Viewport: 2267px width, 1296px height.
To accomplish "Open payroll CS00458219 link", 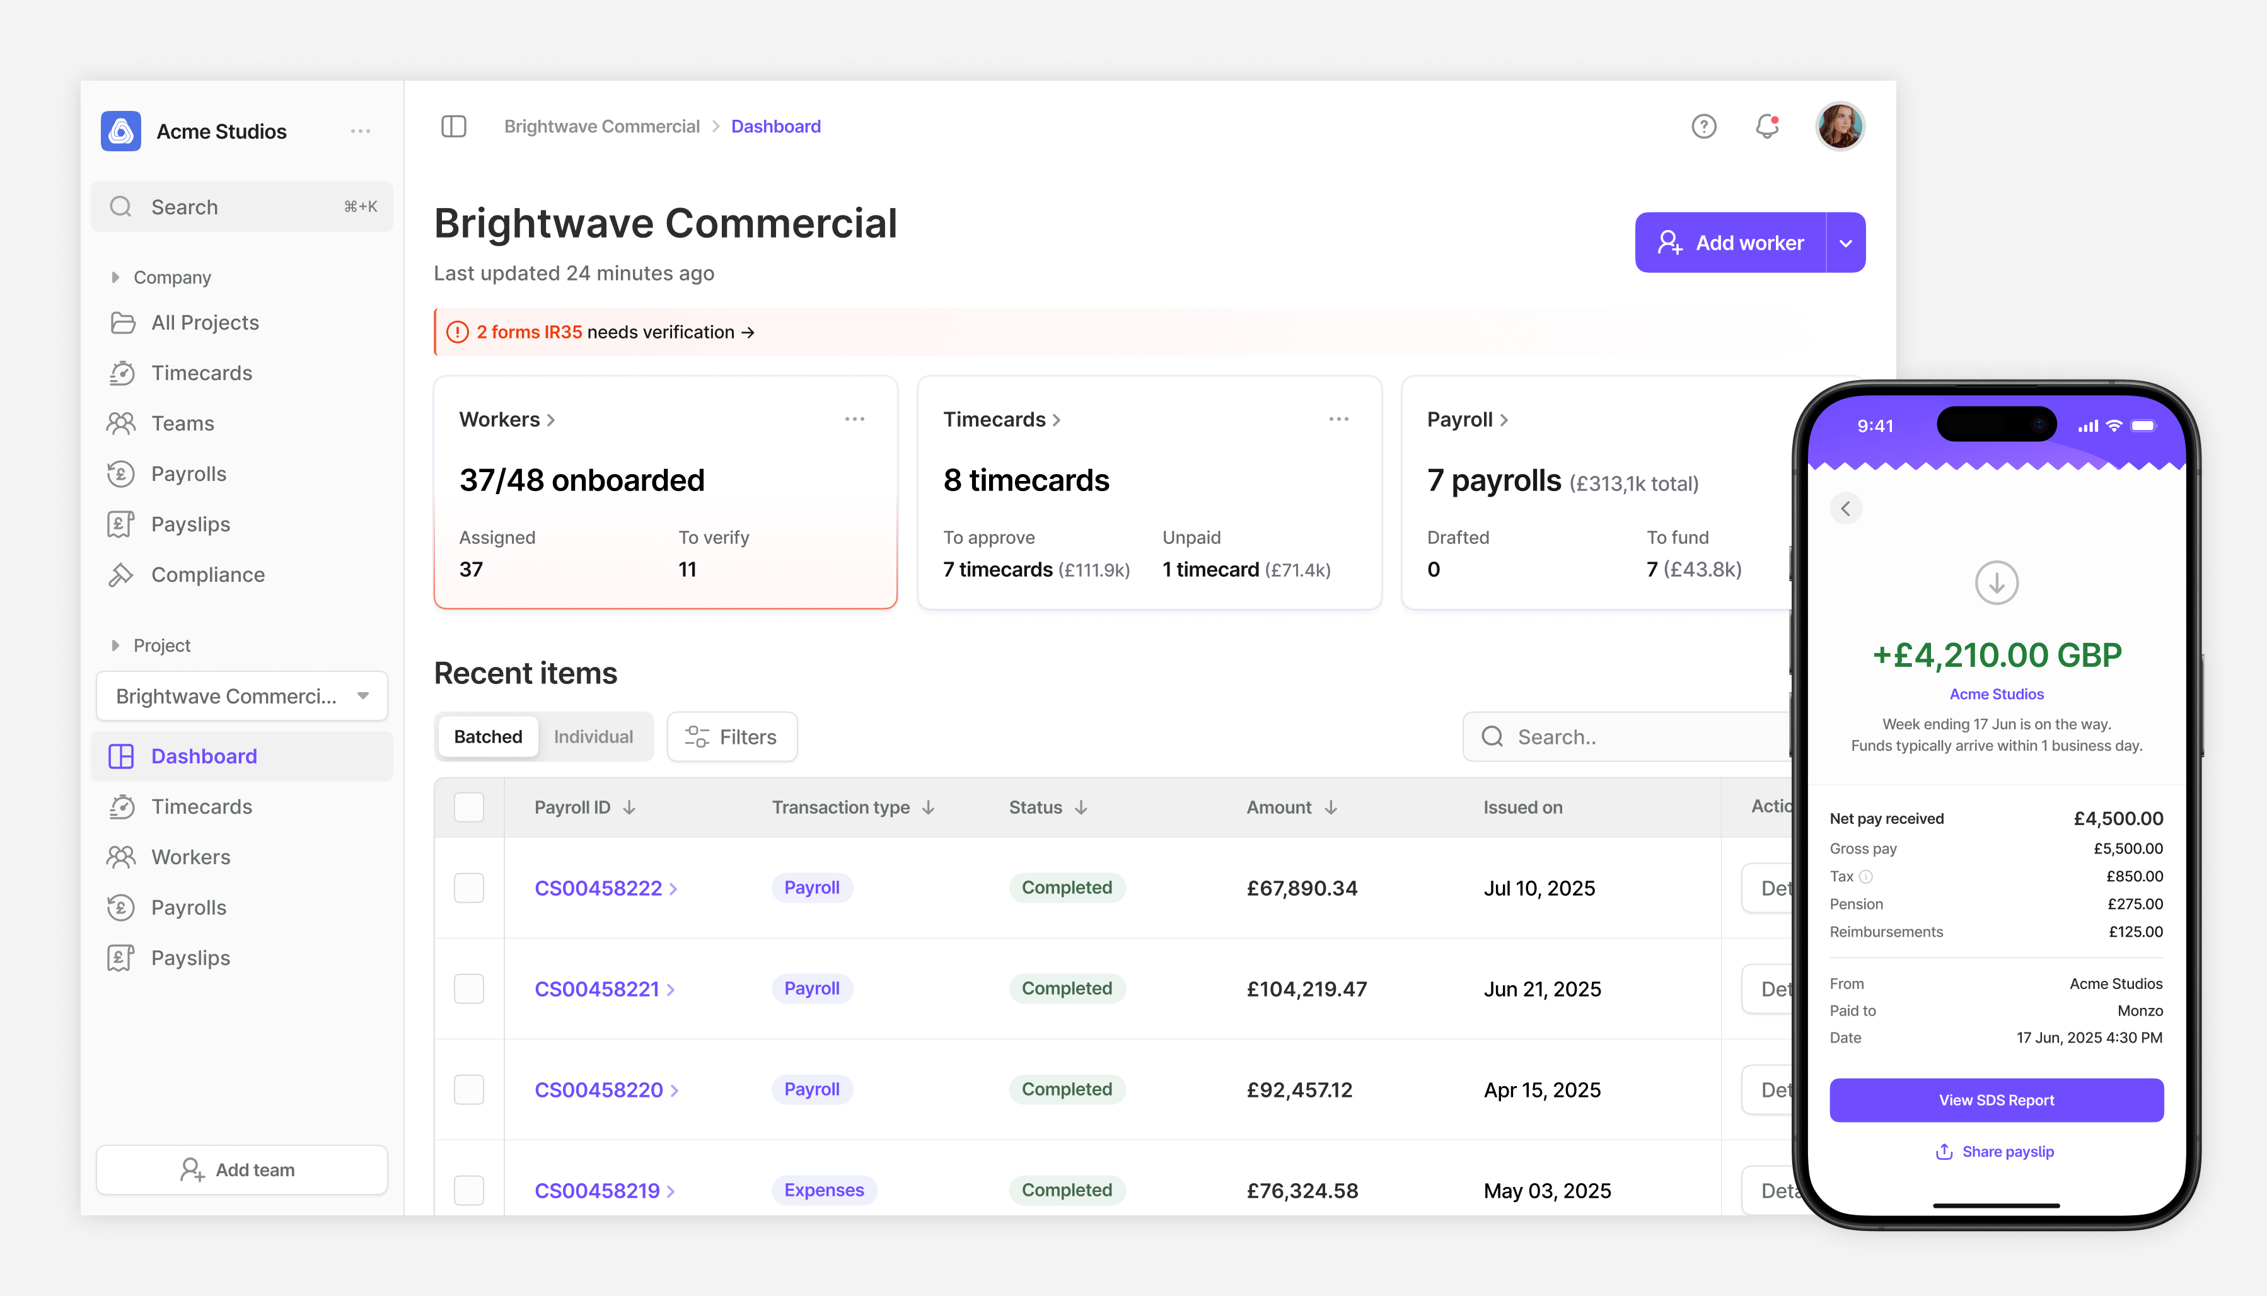I will pyautogui.click(x=605, y=1190).
